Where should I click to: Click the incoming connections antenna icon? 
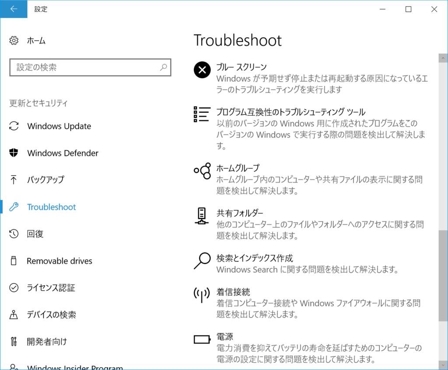202,295
